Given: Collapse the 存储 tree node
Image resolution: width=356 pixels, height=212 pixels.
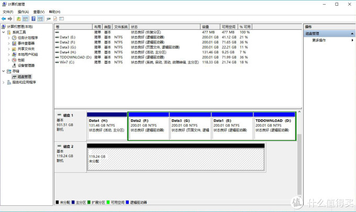Looking at the screenshot, I should coord(4,71).
